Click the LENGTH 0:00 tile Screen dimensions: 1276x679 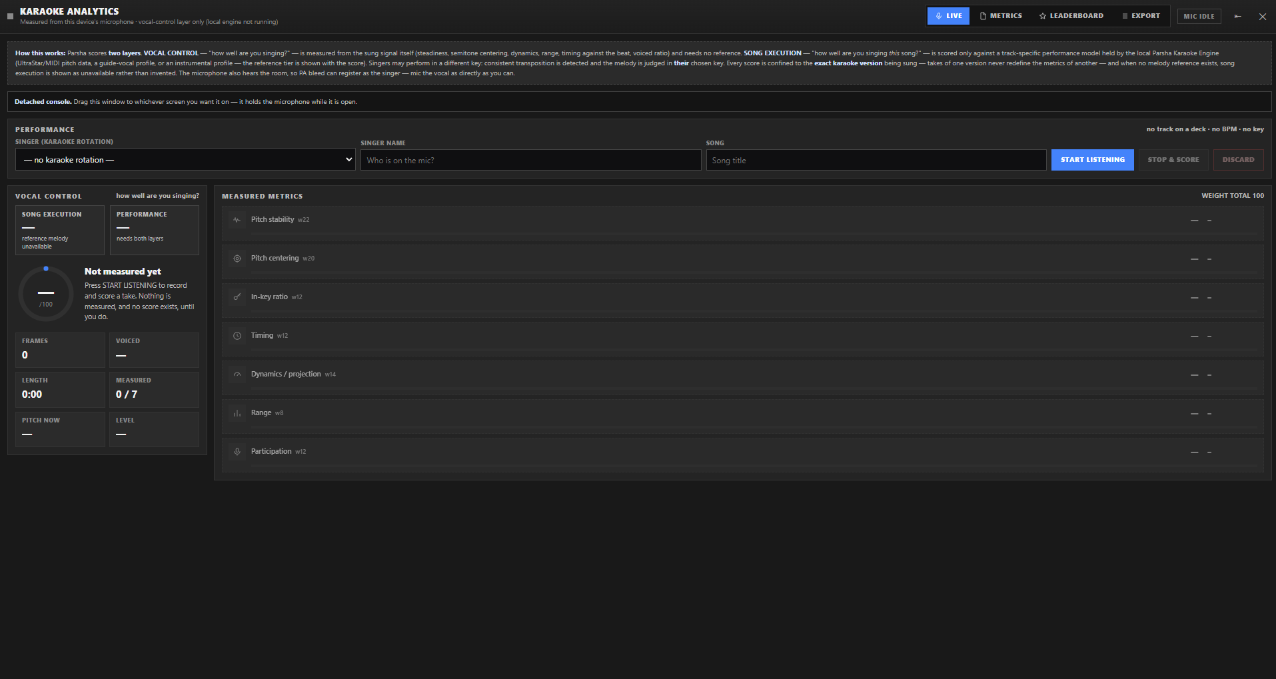click(x=60, y=389)
